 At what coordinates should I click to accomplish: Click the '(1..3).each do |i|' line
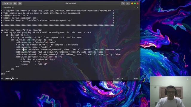17,35
